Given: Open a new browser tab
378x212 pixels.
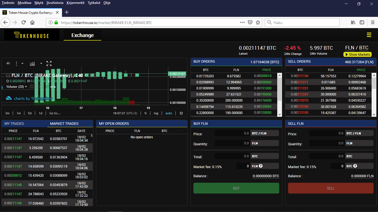Looking at the screenshot, I should [x=67, y=12].
